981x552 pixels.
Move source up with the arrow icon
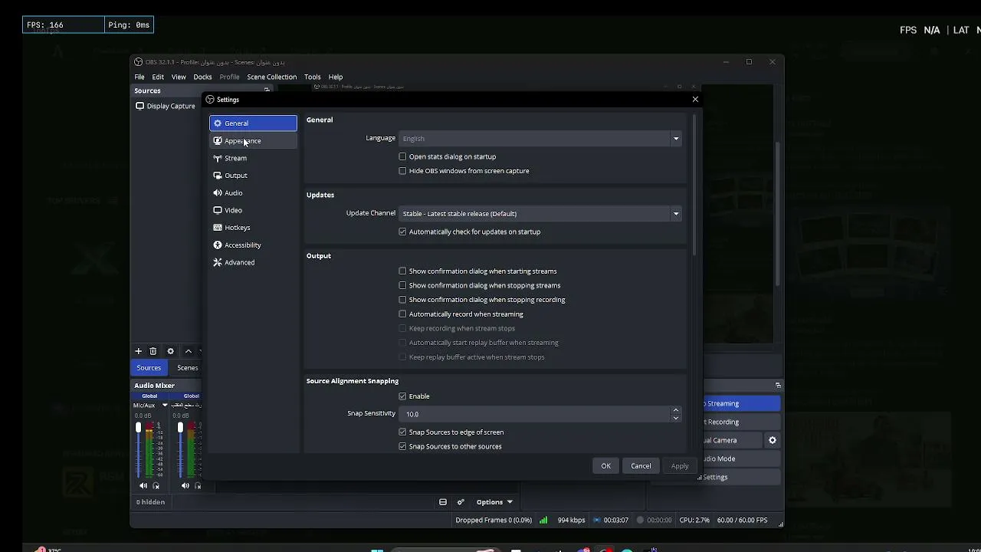188,351
